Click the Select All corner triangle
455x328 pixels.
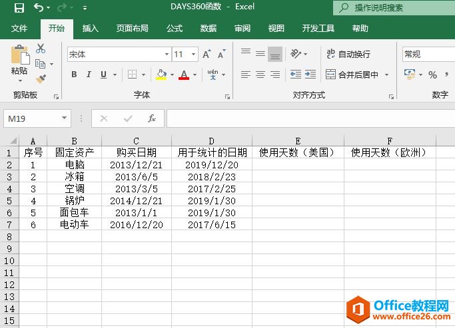[13, 141]
